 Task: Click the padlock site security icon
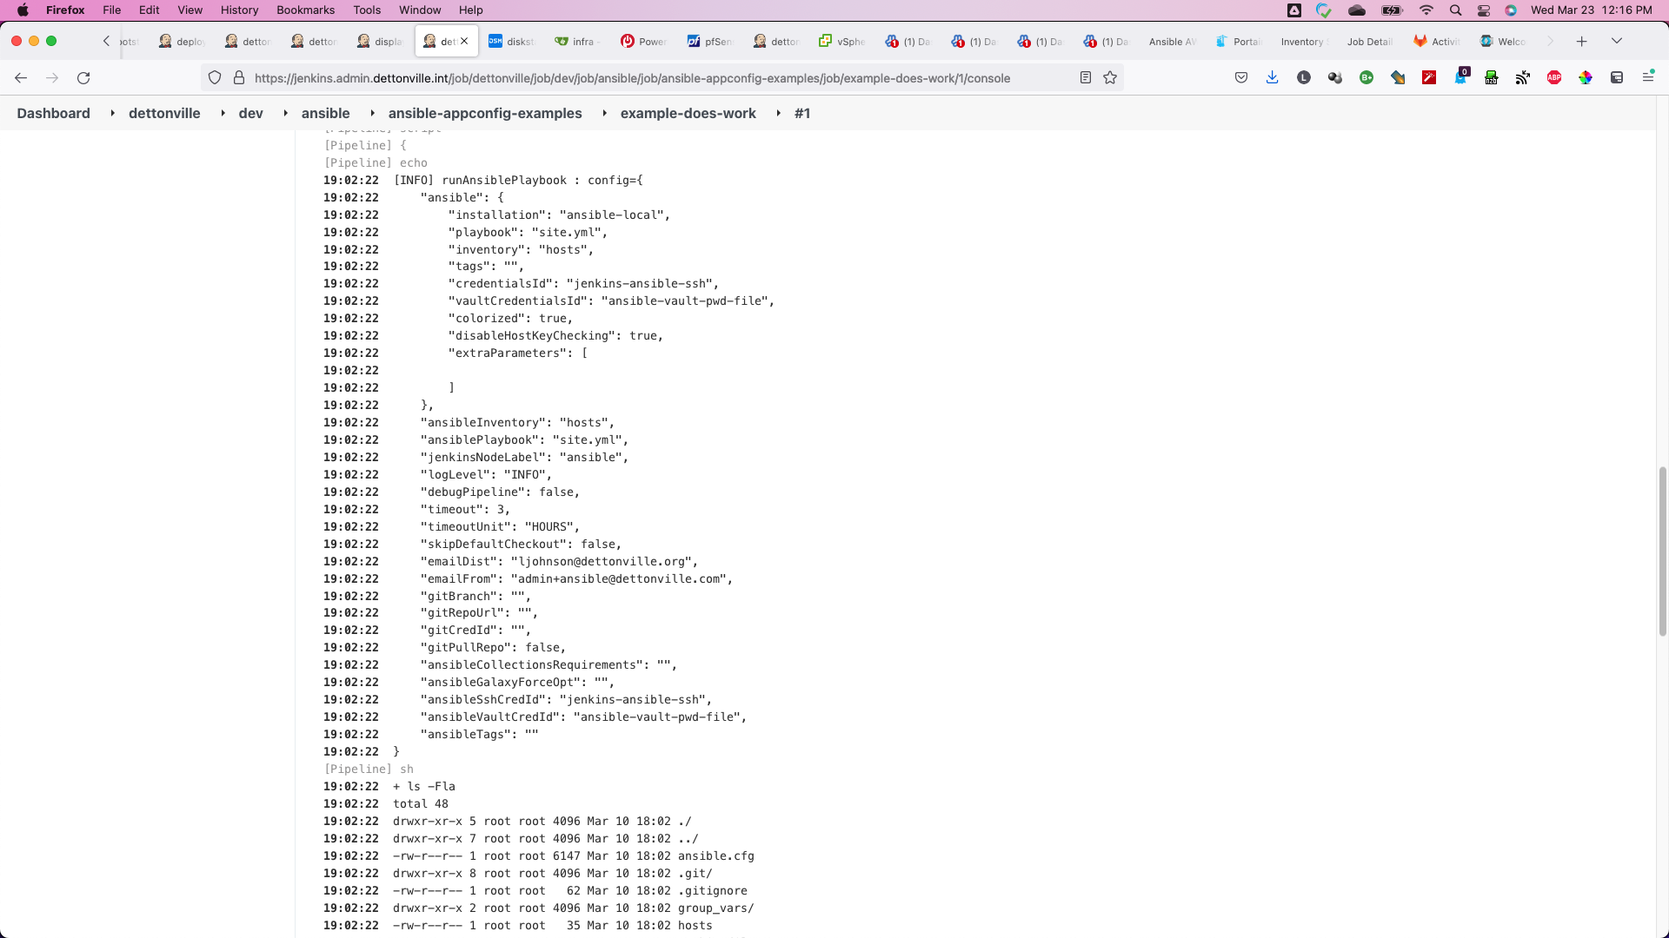239,78
